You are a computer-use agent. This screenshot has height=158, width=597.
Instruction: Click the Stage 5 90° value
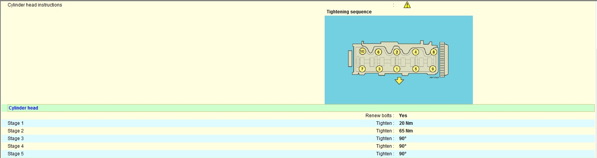(x=403, y=154)
